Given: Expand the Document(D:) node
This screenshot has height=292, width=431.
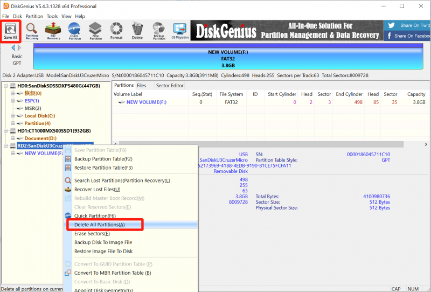Looking at the screenshot, I should tap(13, 138).
